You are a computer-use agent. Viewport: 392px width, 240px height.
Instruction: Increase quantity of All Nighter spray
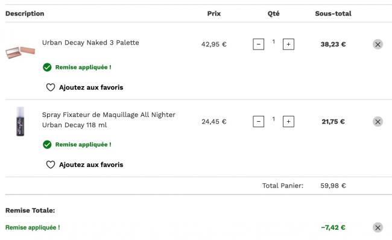pyautogui.click(x=288, y=121)
